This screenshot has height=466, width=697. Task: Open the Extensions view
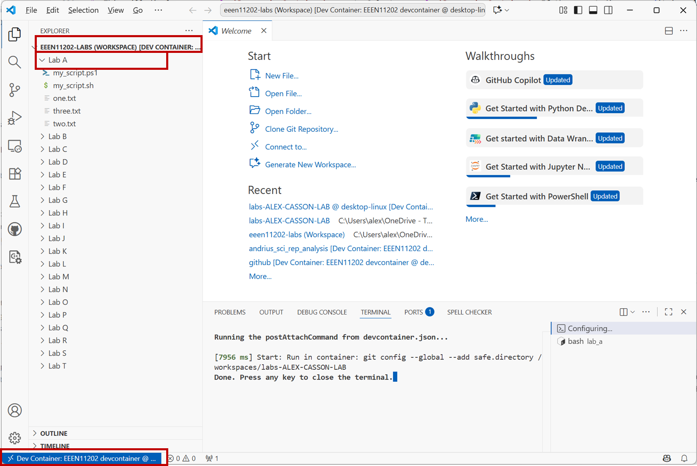(14, 174)
